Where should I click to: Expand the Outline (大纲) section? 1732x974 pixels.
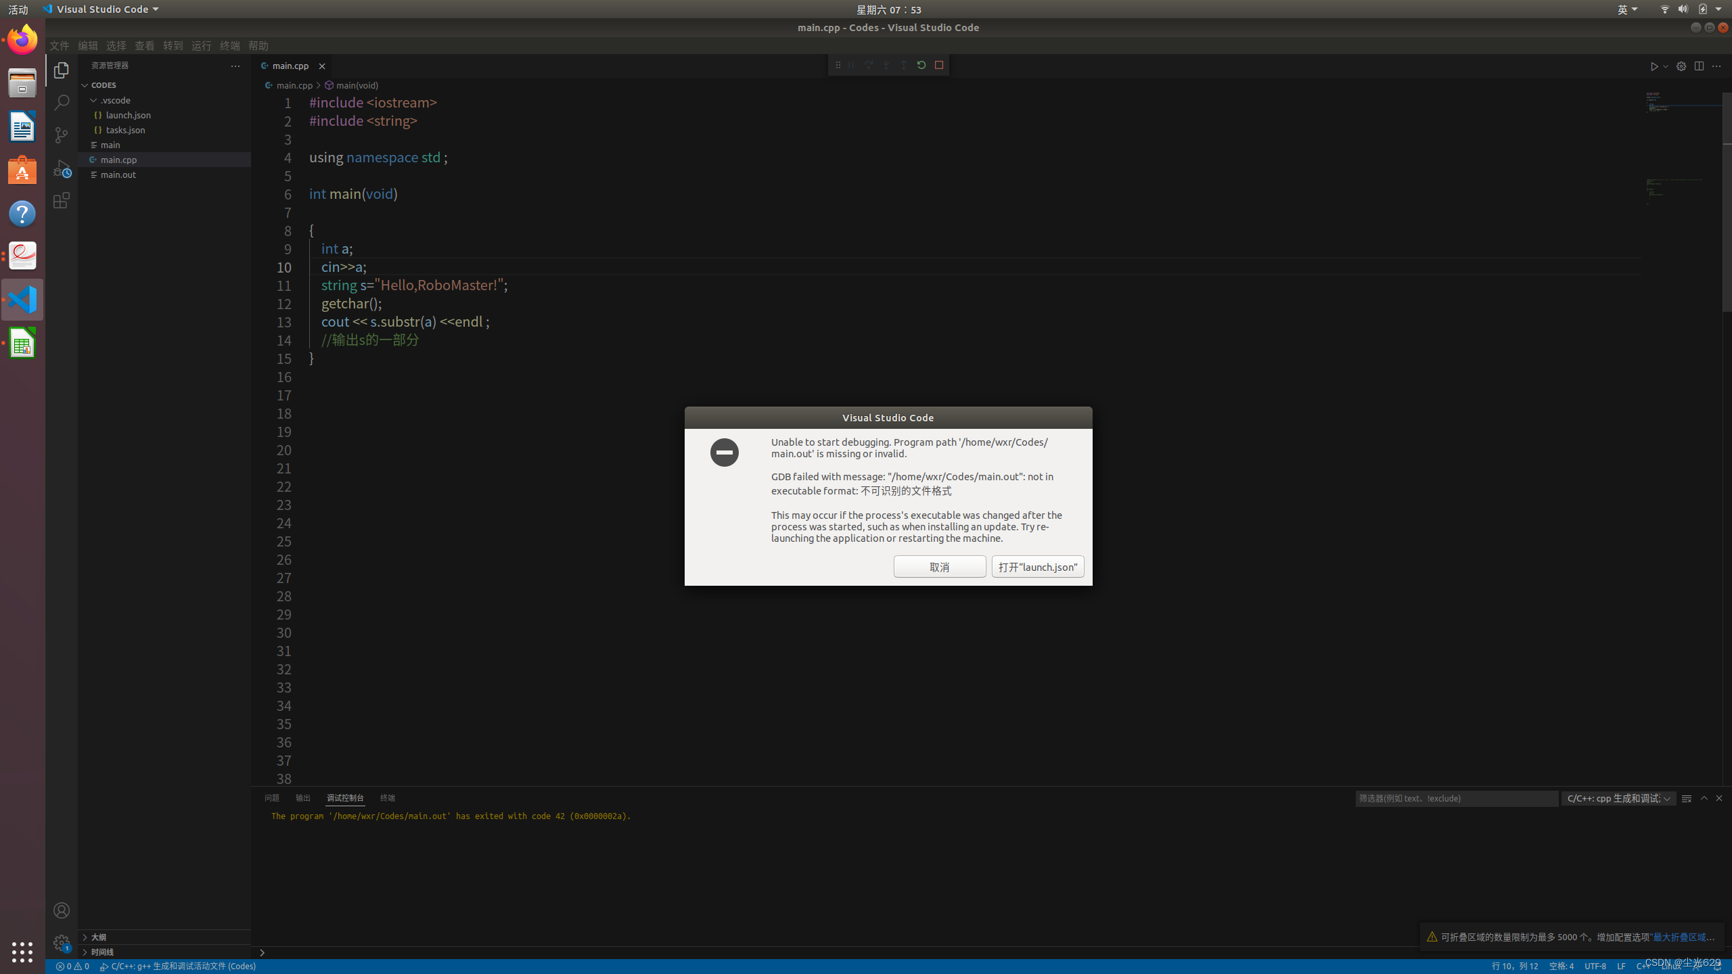point(165,937)
